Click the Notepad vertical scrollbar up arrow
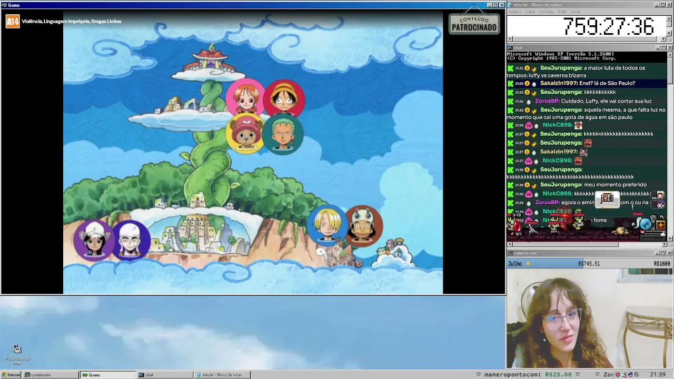674x379 pixels. [669, 18]
